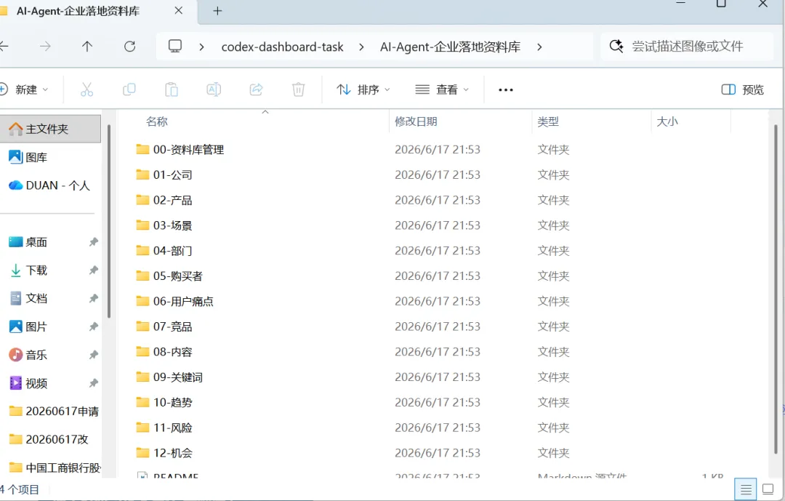This screenshot has height=501, width=785.
Task: Unpin icon next to 下载
Action: tap(93, 270)
